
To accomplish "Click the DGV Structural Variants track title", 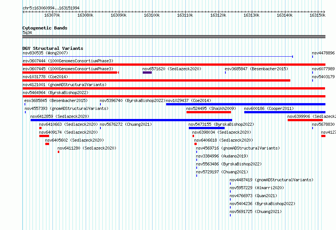I will coord(53,48).
